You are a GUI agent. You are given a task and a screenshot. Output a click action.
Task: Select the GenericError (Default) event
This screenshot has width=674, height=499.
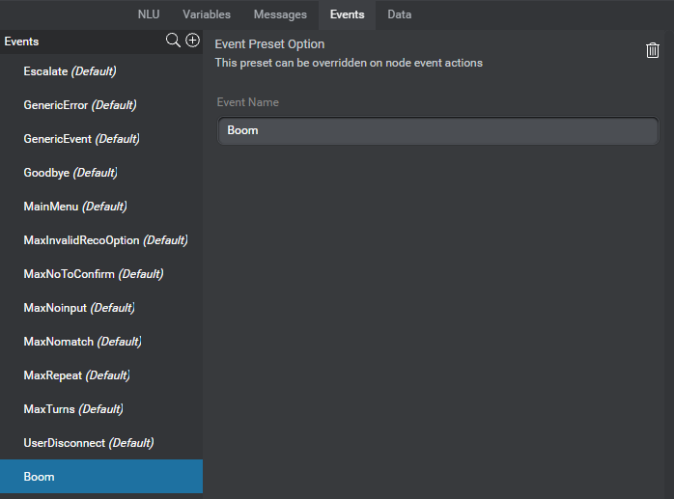[x=101, y=105]
